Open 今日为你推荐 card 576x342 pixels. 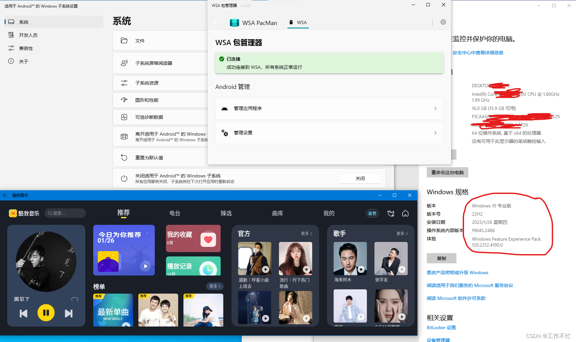point(124,250)
